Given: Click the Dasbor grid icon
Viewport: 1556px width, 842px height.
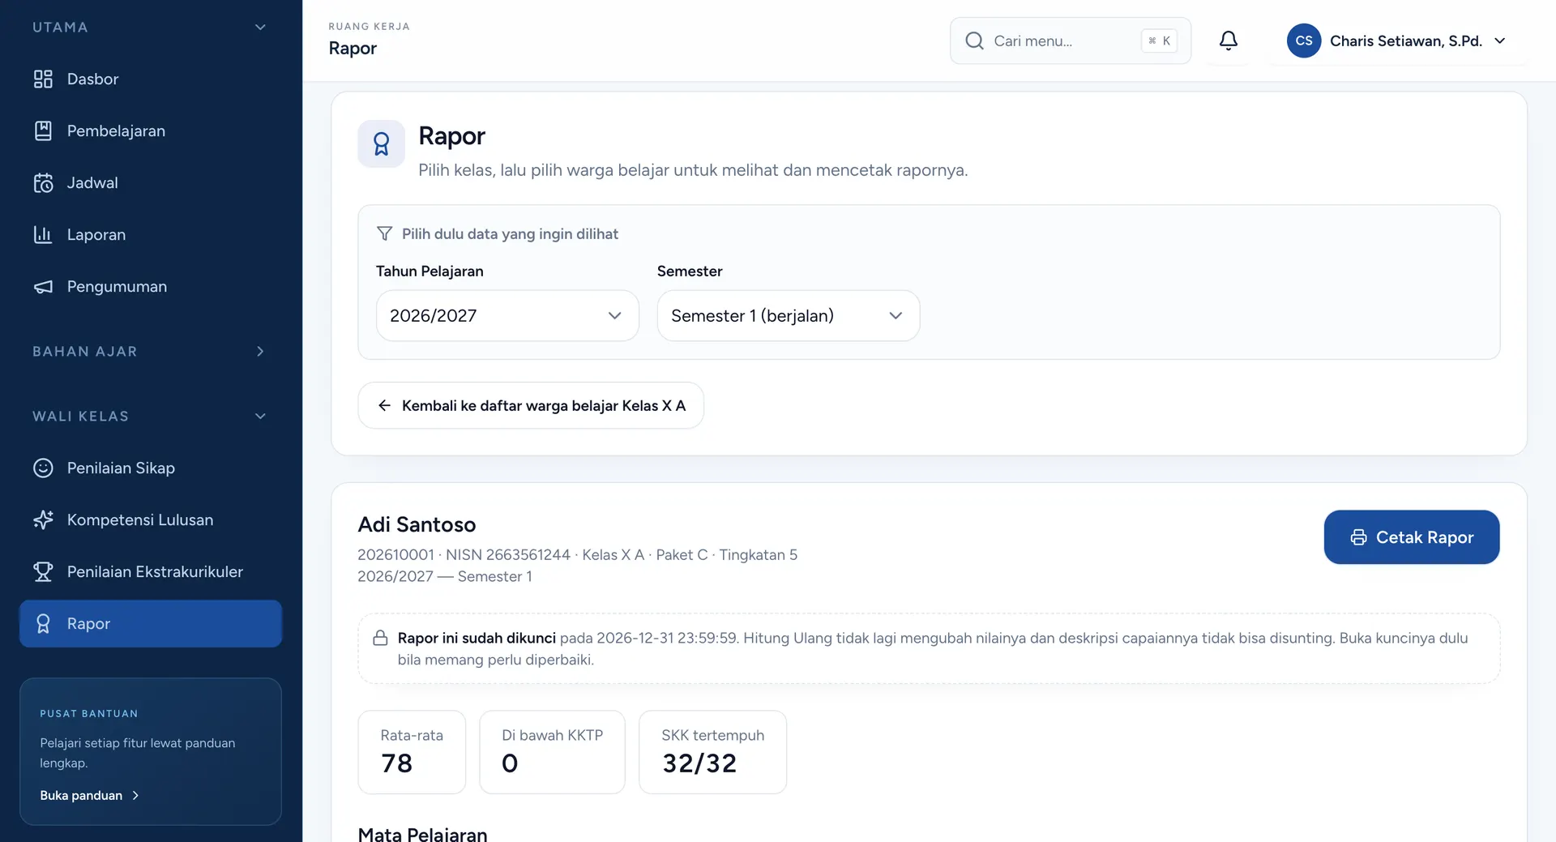Looking at the screenshot, I should (43, 79).
